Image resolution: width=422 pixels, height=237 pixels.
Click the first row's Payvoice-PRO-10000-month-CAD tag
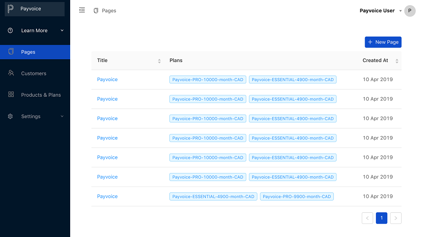click(x=208, y=79)
